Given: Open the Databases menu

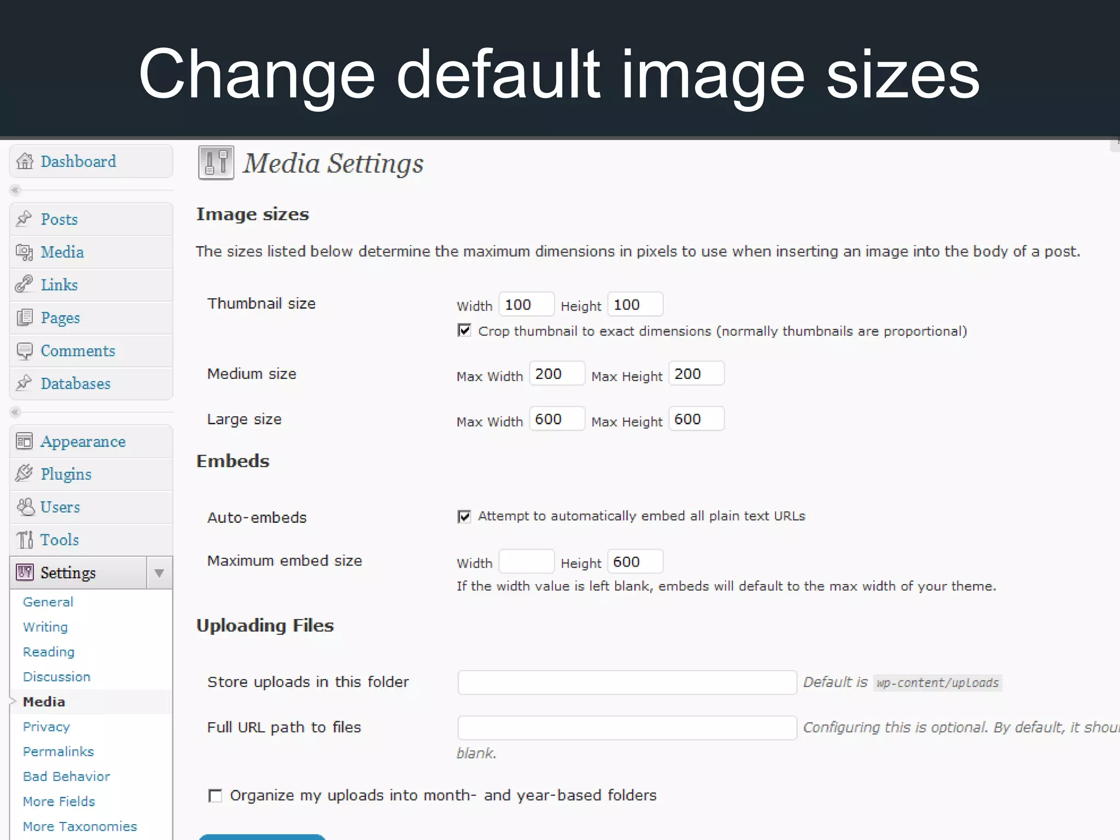Looking at the screenshot, I should (91, 383).
